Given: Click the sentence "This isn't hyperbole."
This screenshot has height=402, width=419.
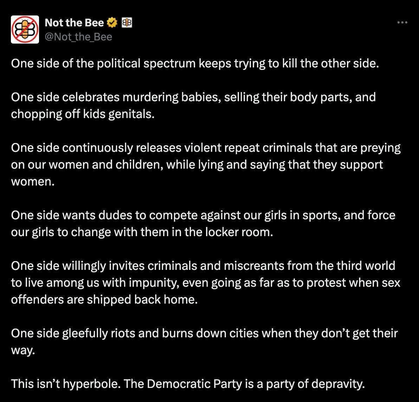Looking at the screenshot, I should (x=66, y=384).
